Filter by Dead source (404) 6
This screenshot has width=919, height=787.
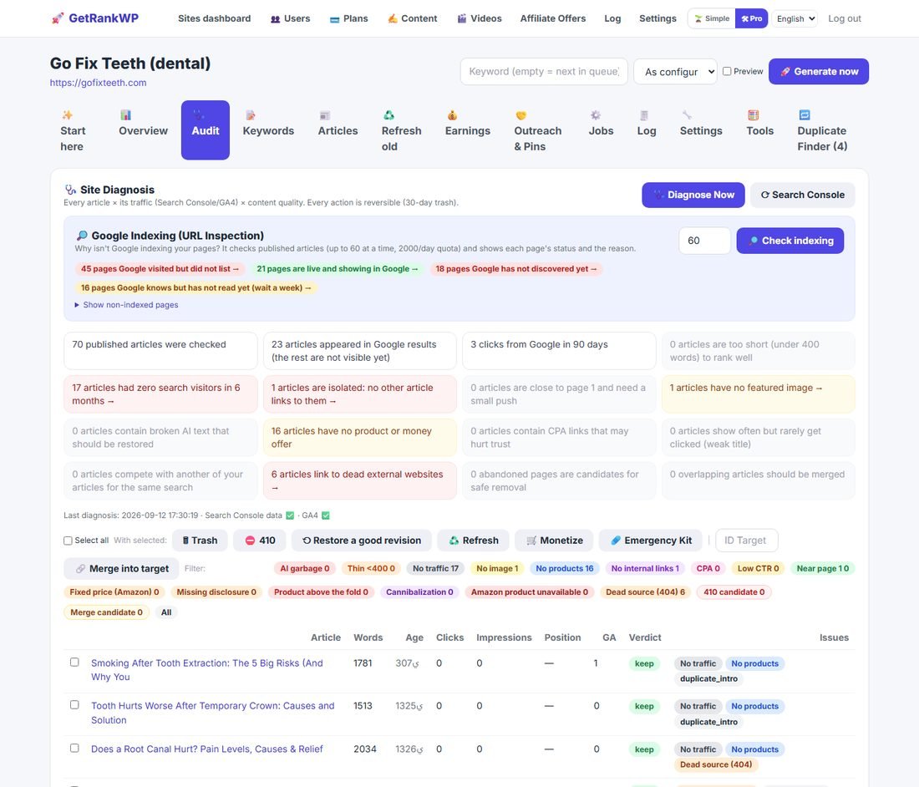coord(645,592)
